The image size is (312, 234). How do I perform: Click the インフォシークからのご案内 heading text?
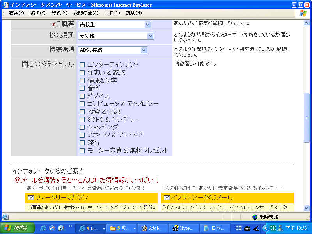[x=48, y=171]
